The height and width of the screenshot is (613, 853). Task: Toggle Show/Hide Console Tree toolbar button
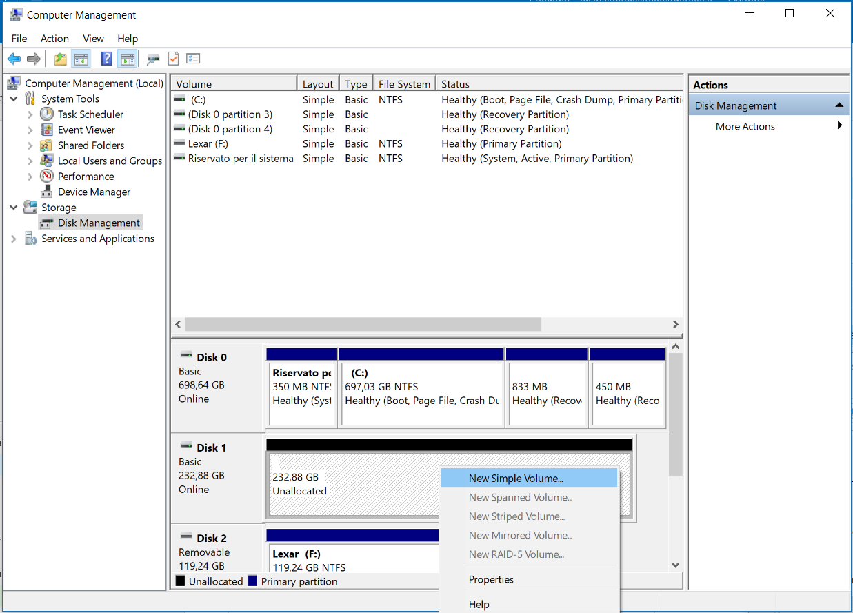[x=81, y=59]
